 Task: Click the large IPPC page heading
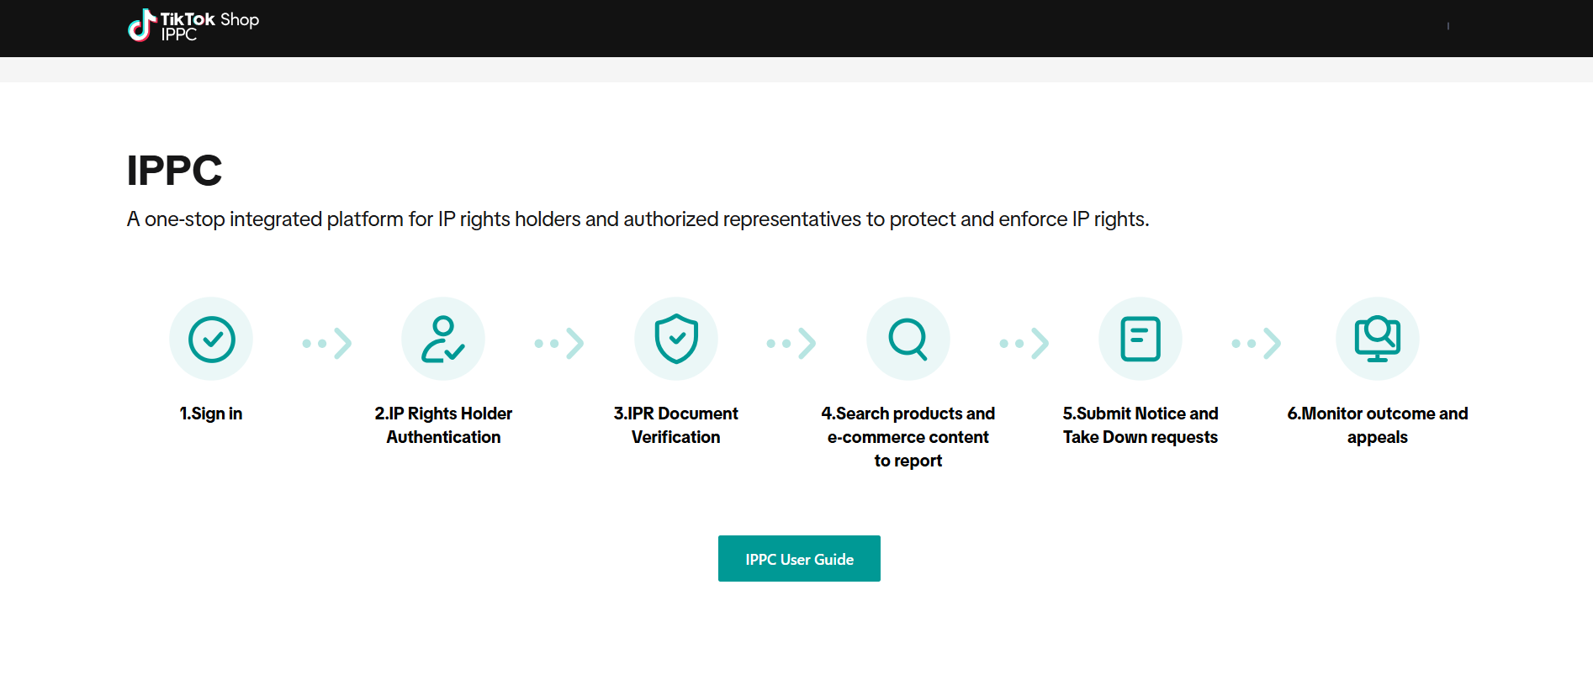click(174, 171)
